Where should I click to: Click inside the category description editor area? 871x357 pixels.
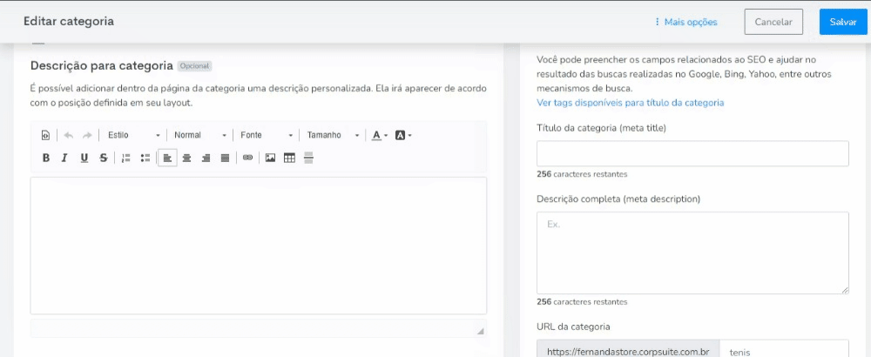[x=259, y=246]
